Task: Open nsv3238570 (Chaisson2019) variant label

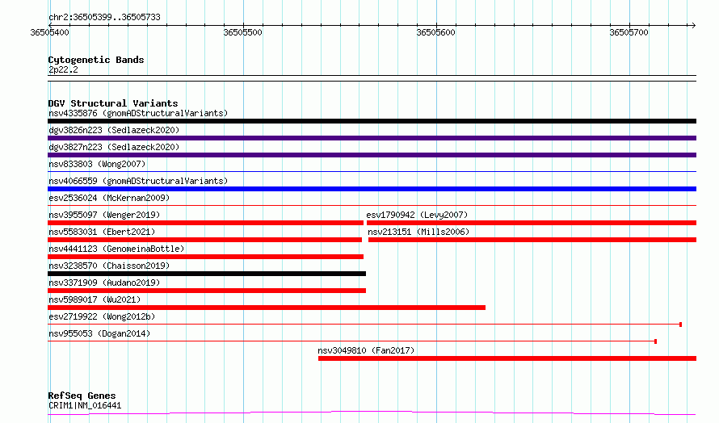Action: click(x=109, y=266)
